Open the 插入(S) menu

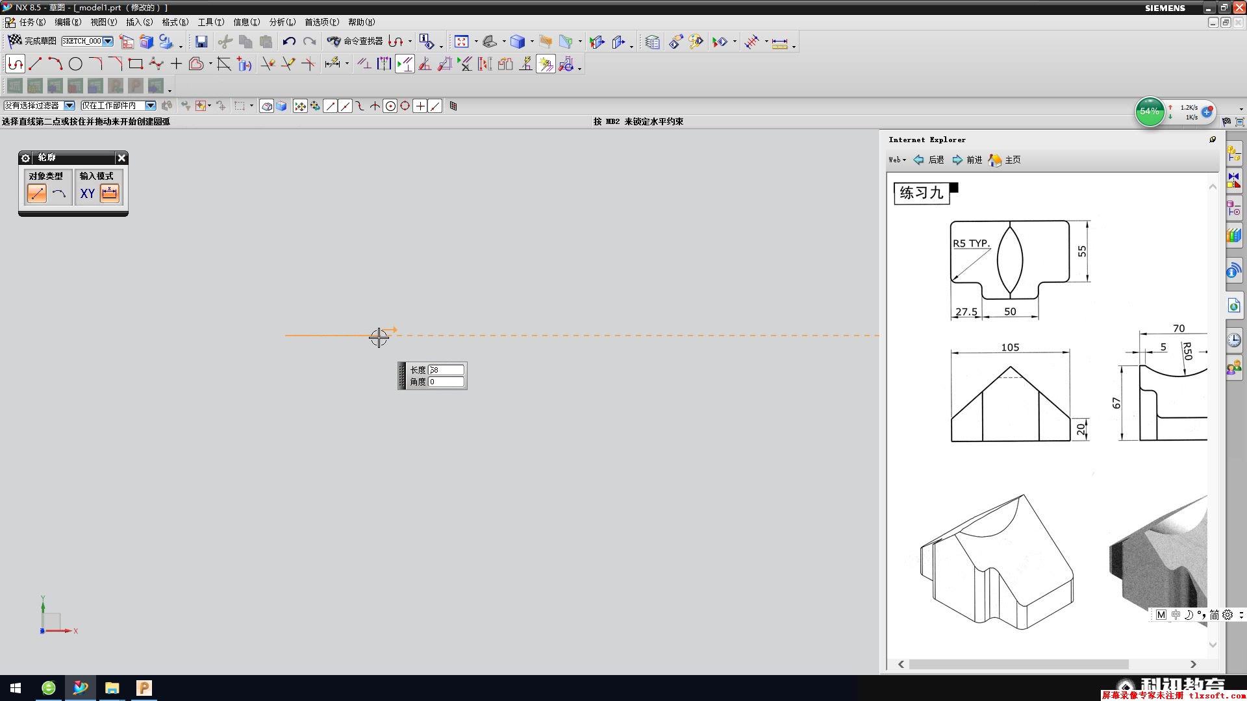[139, 22]
